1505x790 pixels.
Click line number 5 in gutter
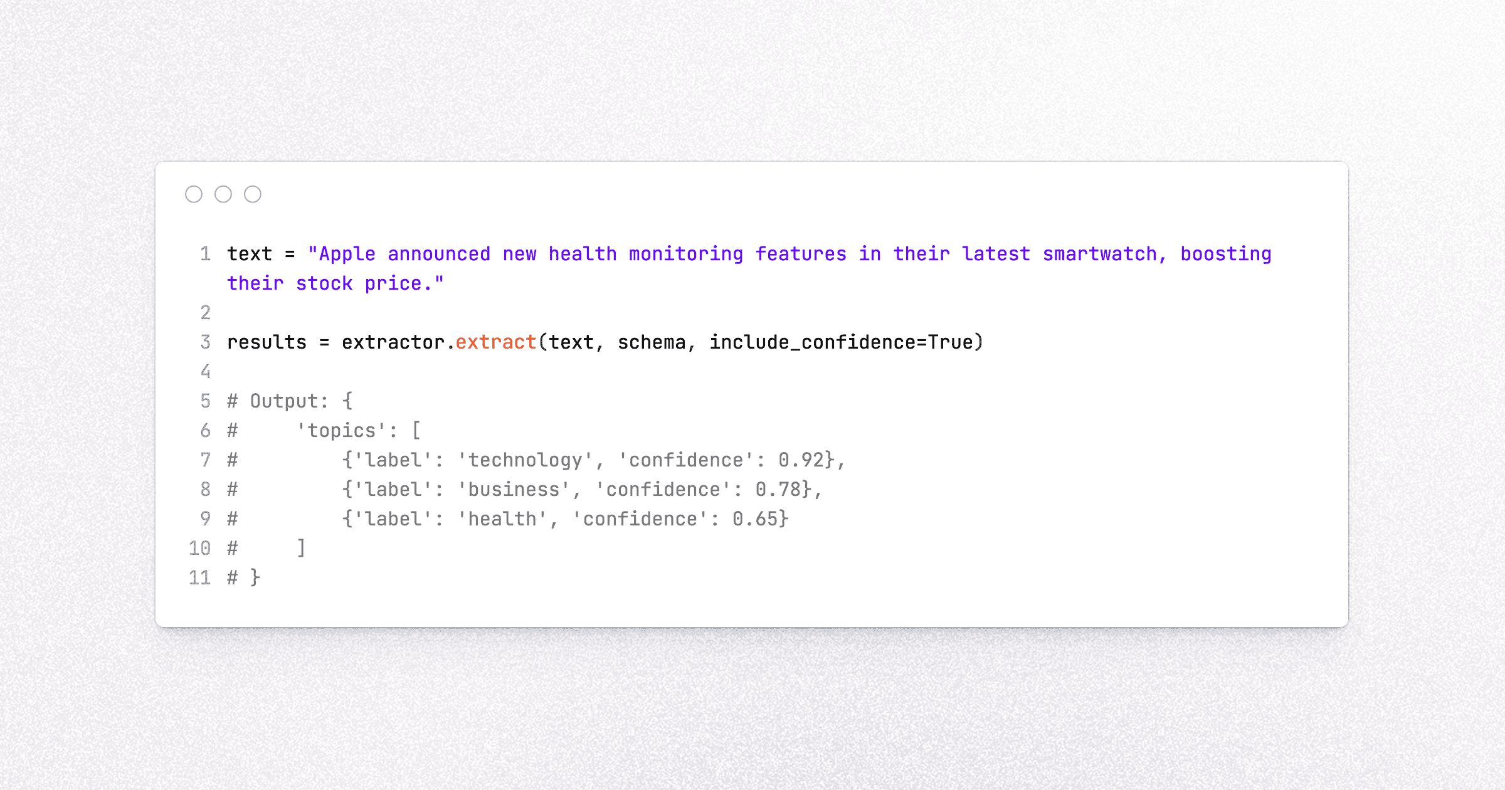tap(205, 401)
